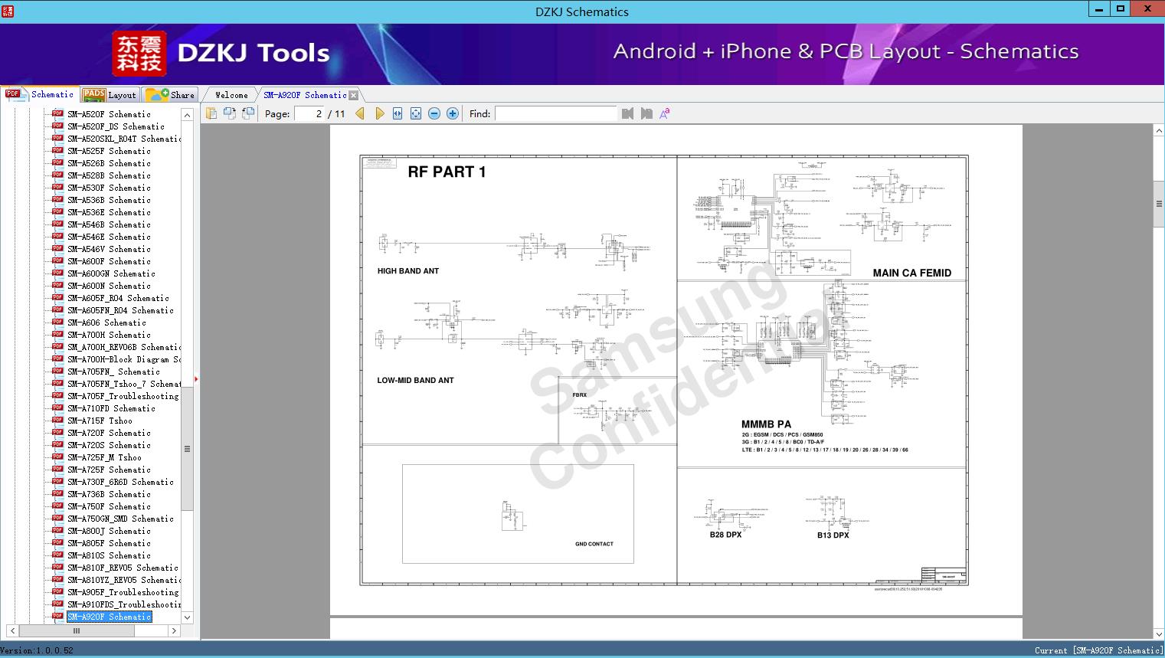Close the SM-A920F Schematic tab
The height and width of the screenshot is (658, 1165).
(x=353, y=96)
